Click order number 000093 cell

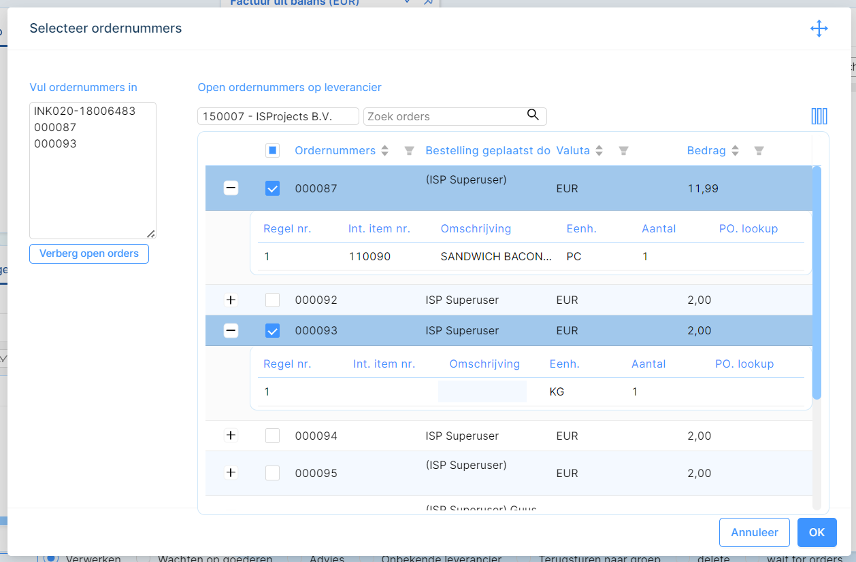point(316,330)
